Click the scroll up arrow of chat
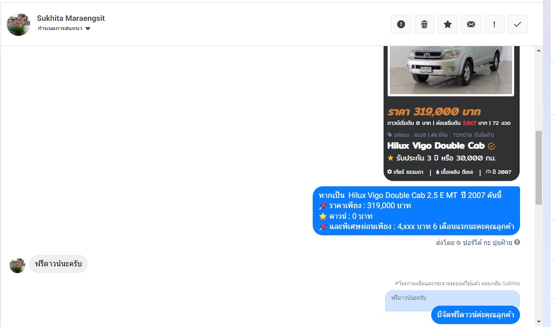The height and width of the screenshot is (327, 555). (x=538, y=50)
